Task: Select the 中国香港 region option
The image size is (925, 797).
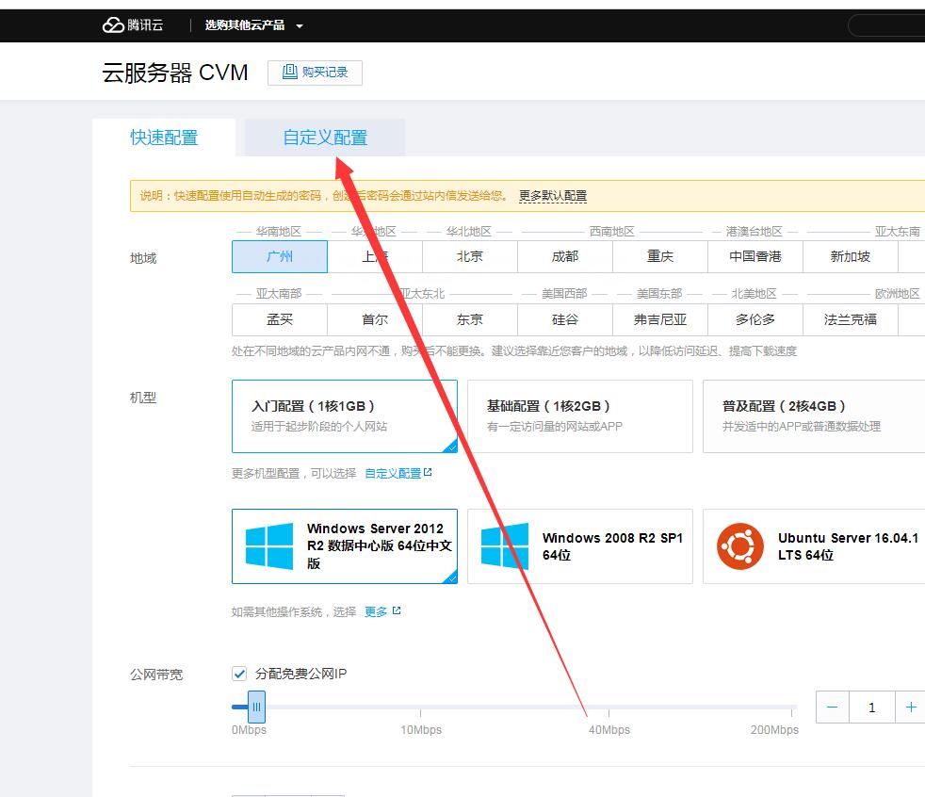Action: pyautogui.click(x=755, y=256)
